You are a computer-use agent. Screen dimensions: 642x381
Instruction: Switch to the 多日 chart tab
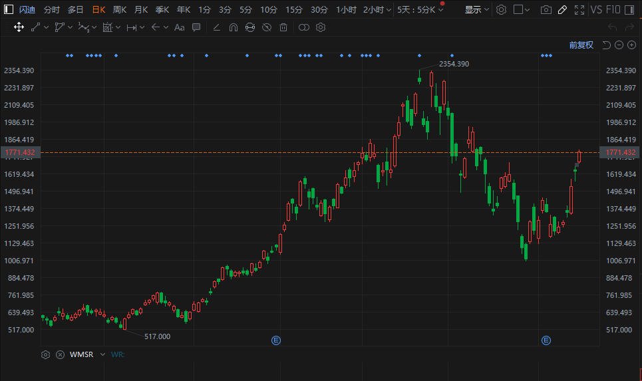75,9
